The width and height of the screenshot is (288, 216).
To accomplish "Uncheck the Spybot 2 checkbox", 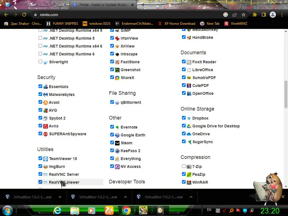I will tap(40, 118).
